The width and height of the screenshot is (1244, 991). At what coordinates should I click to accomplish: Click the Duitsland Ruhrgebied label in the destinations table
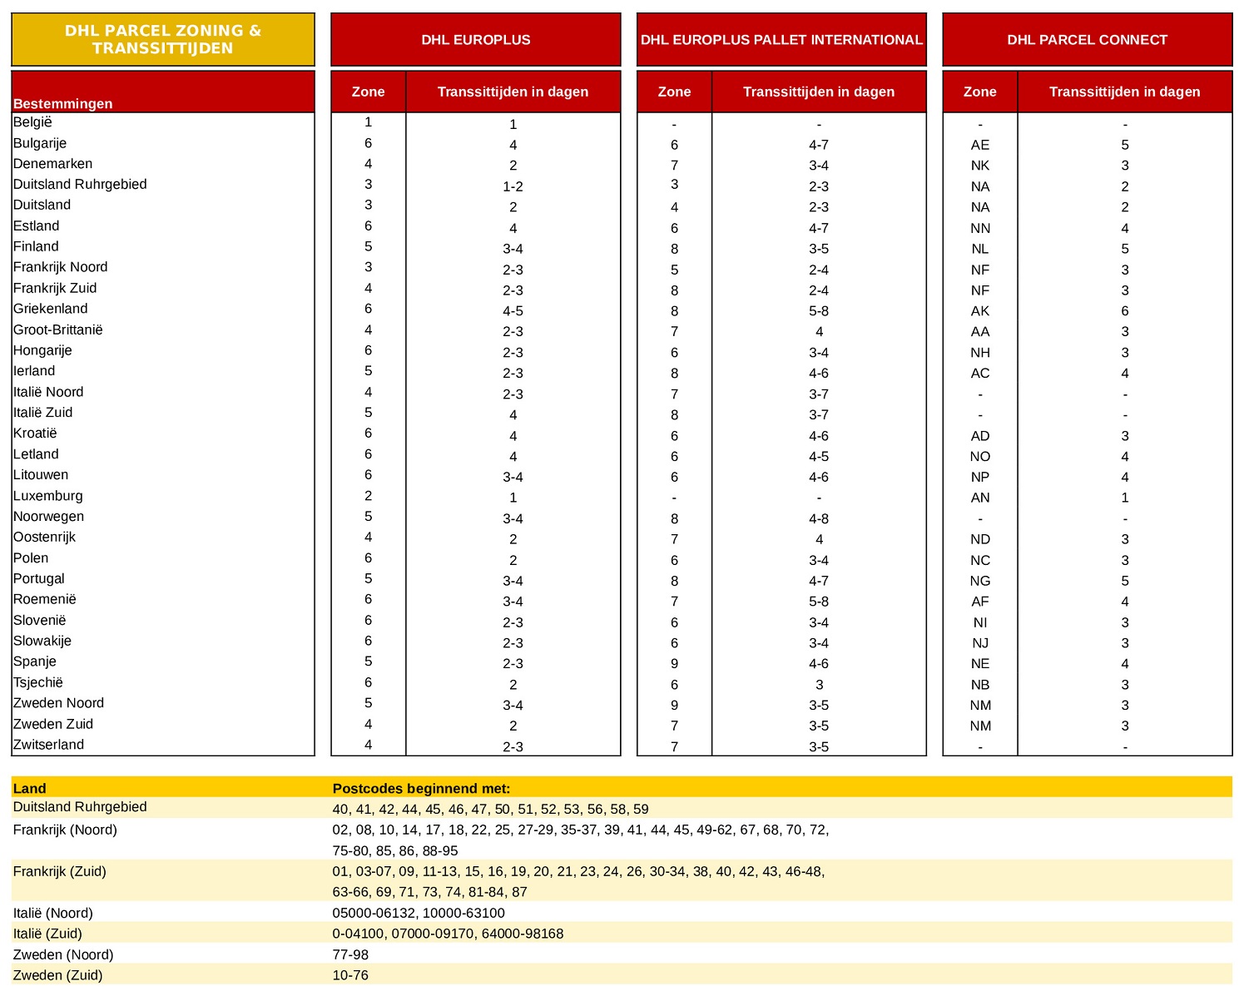[x=80, y=184]
